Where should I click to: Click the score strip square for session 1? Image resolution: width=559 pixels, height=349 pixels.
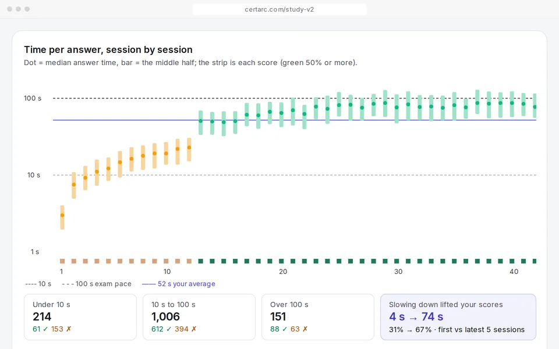tap(62, 261)
